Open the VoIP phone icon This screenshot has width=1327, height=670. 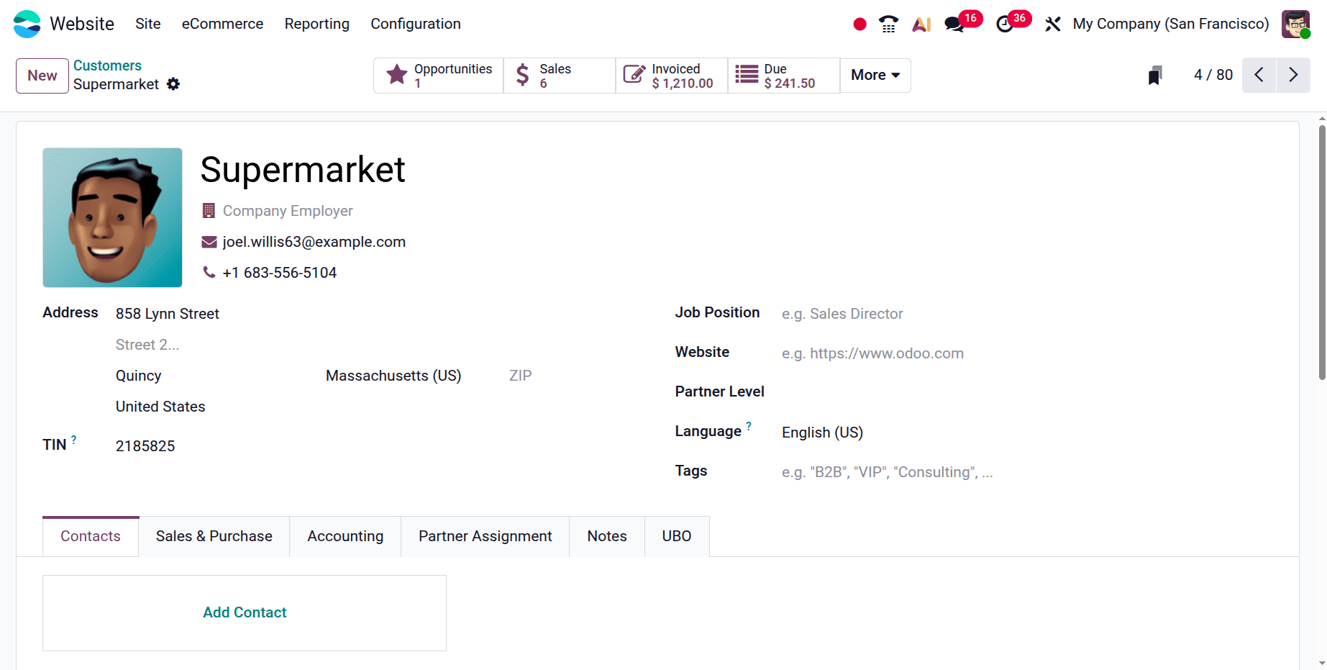click(889, 24)
